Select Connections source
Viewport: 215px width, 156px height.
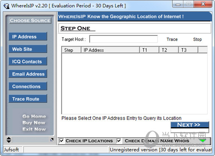coord(28,86)
